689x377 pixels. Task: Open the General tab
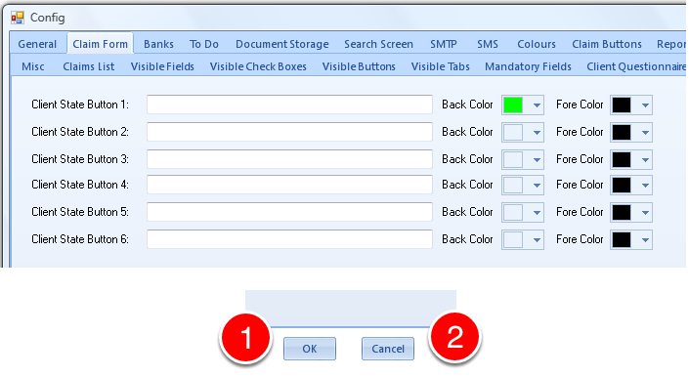coord(37,44)
